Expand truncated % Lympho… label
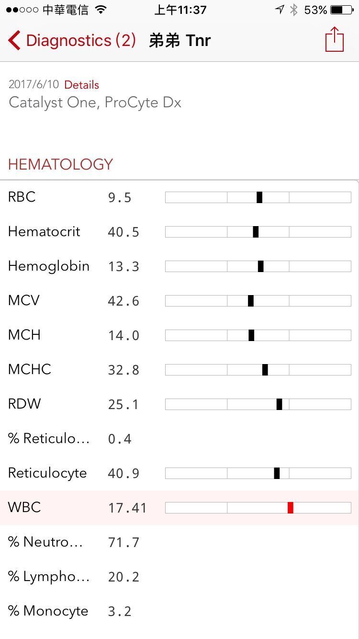 (x=49, y=576)
